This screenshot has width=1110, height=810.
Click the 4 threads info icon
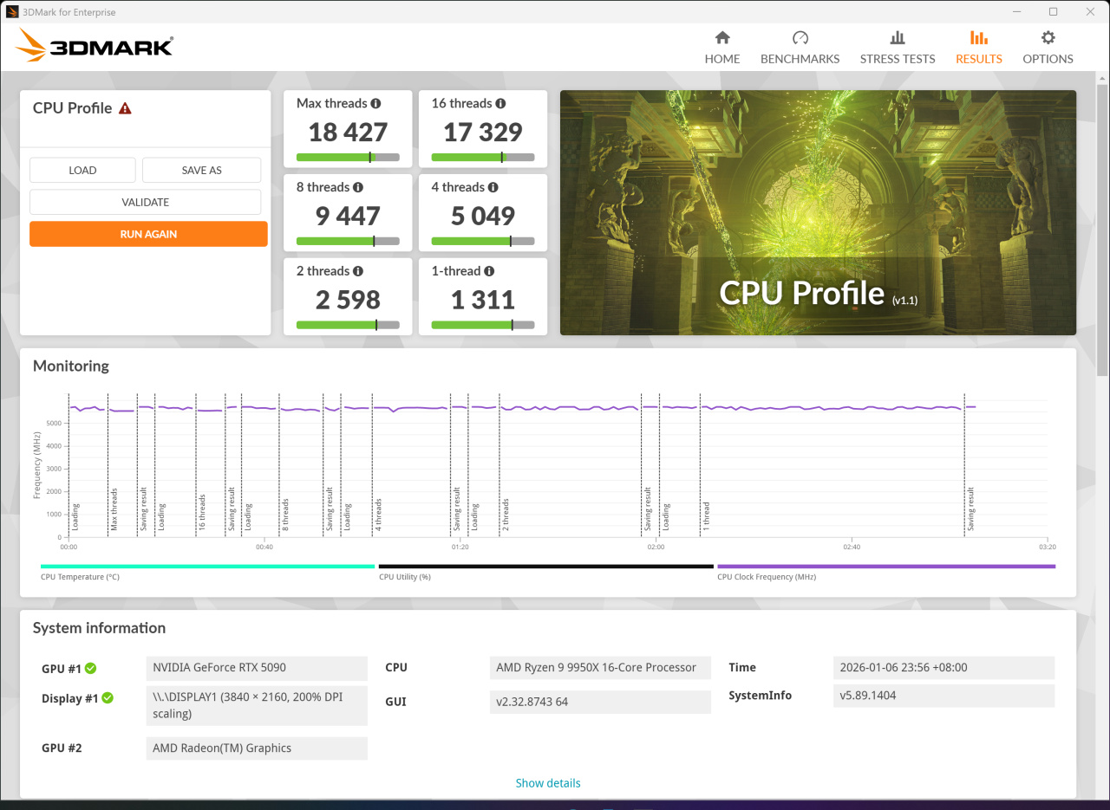[x=493, y=187]
